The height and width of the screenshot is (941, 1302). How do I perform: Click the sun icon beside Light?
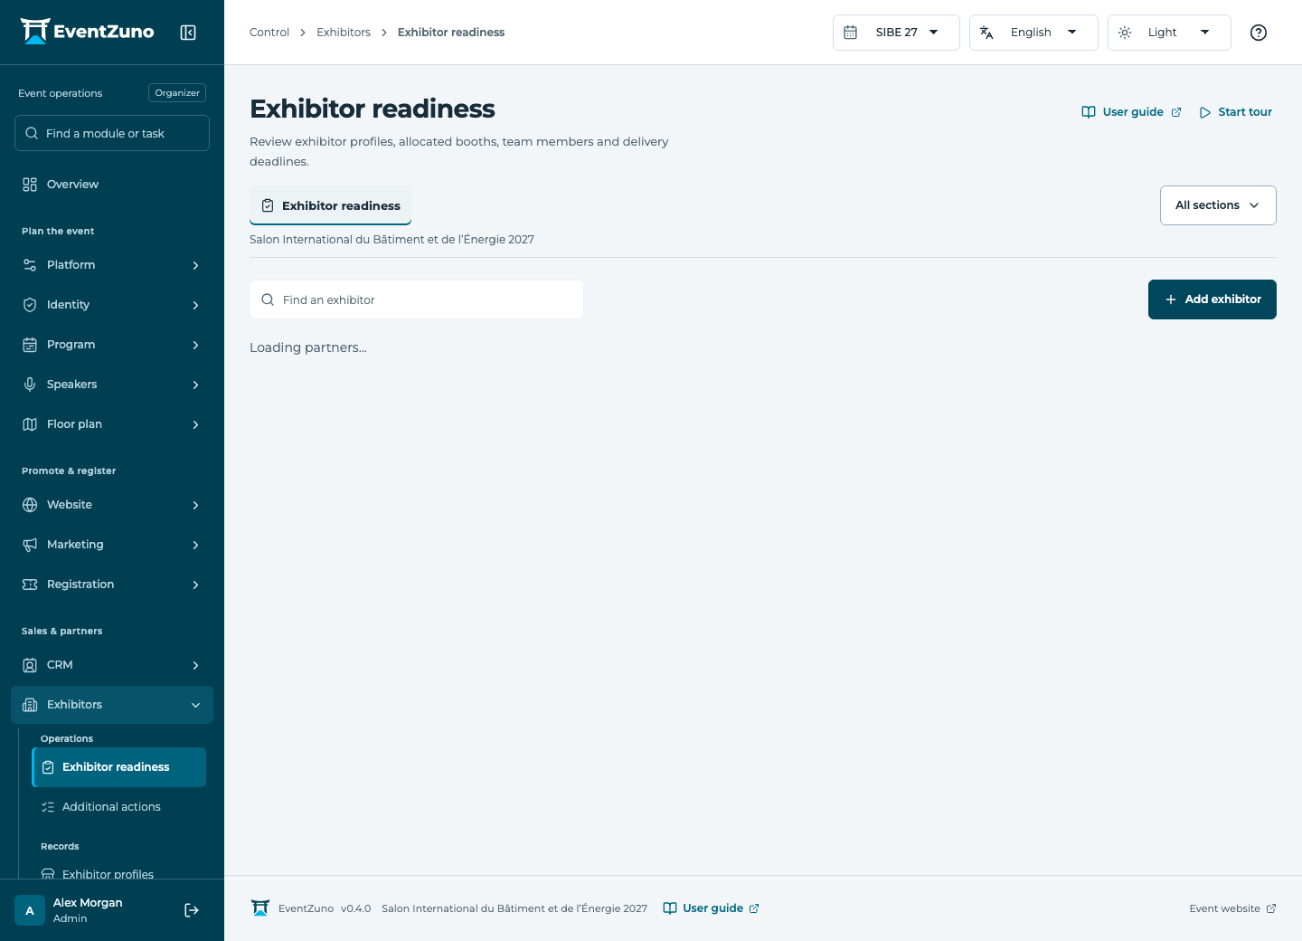tap(1125, 33)
